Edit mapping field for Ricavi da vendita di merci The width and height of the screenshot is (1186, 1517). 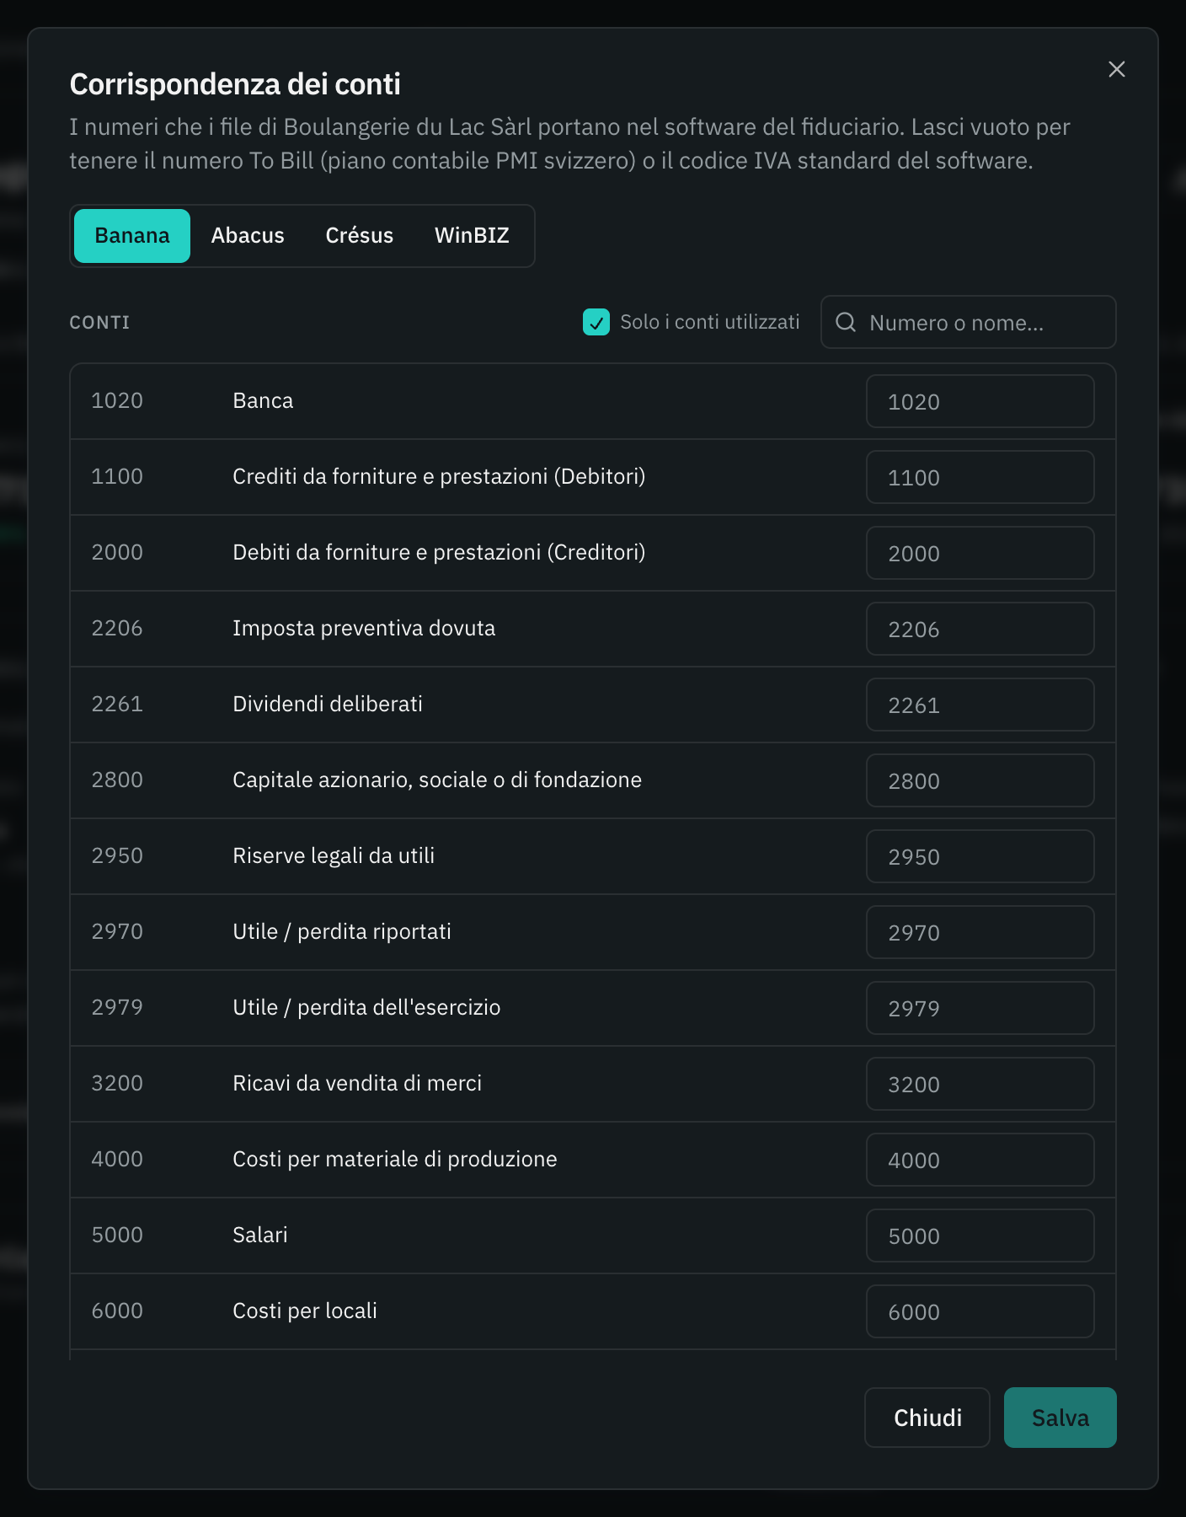click(980, 1084)
